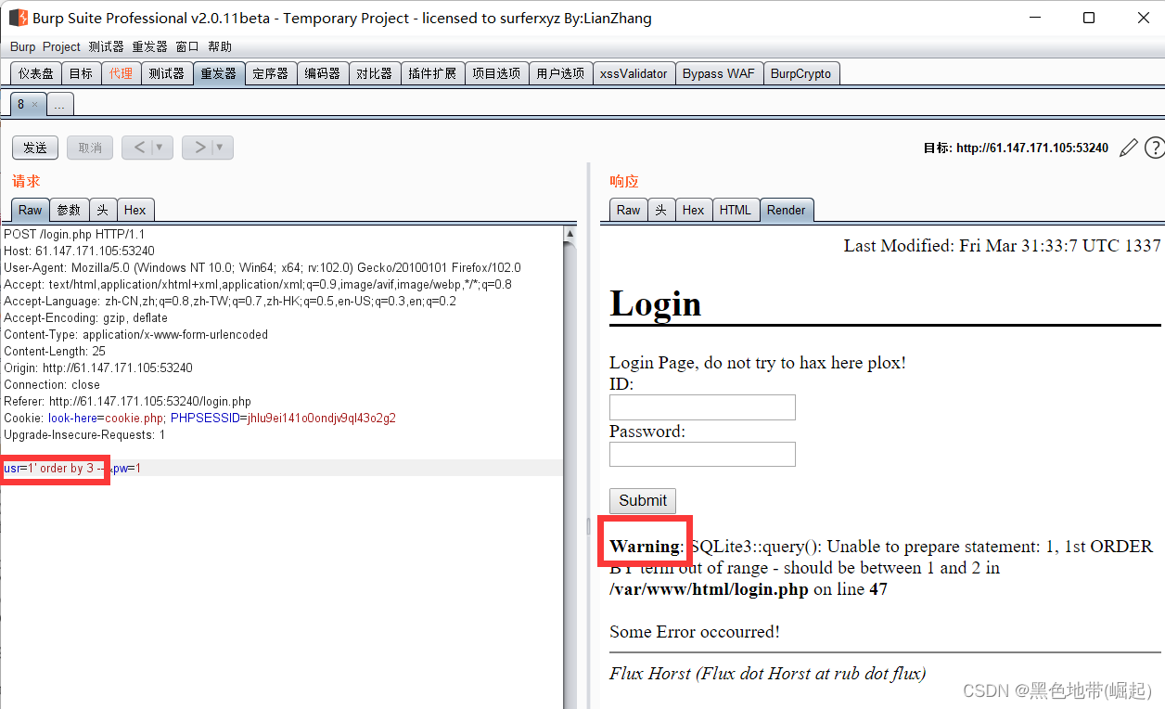This screenshot has height=709, width=1165.
Task: Select the request 参数 tab
Action: coord(70,210)
